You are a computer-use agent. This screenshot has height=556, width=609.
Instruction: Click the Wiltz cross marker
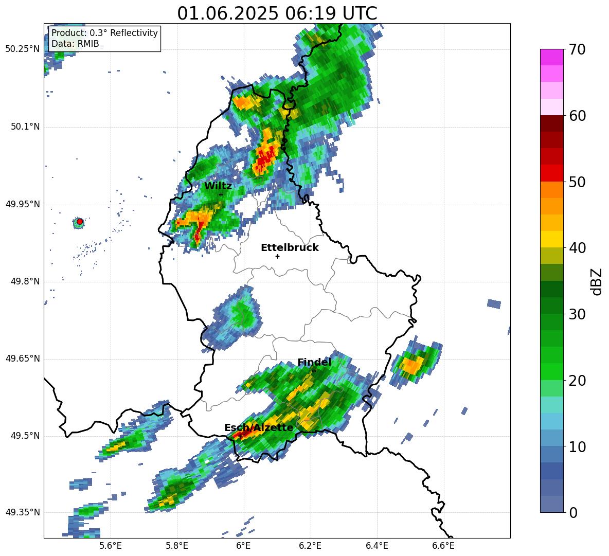coord(221,194)
